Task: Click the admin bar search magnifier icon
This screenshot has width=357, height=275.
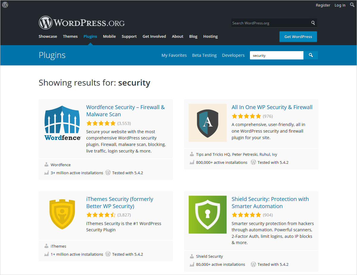Action: pyautogui.click(x=352, y=5)
